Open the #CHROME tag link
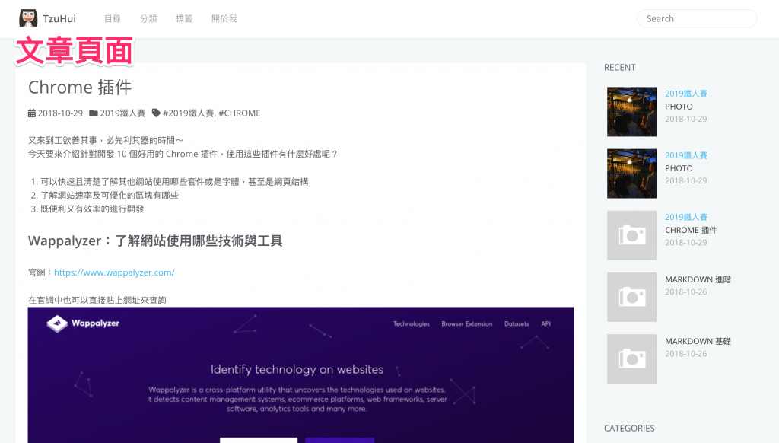The width and height of the screenshot is (779, 443). pyautogui.click(x=240, y=113)
